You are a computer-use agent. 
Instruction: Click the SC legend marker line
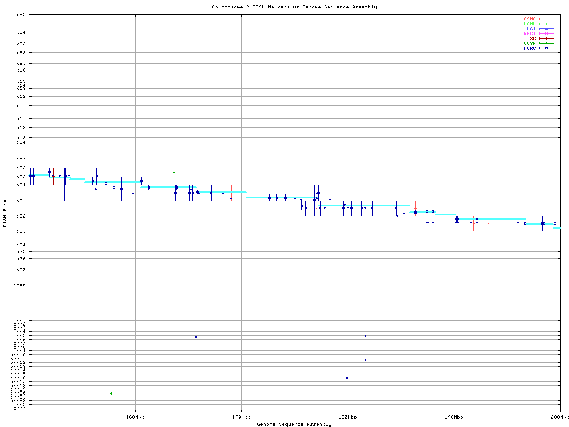(546, 39)
